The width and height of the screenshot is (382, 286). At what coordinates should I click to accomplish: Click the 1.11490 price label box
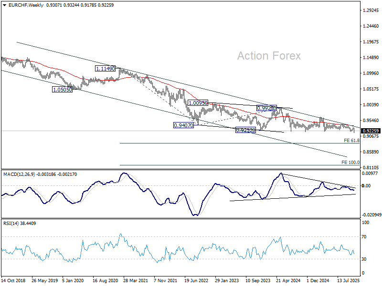point(105,69)
